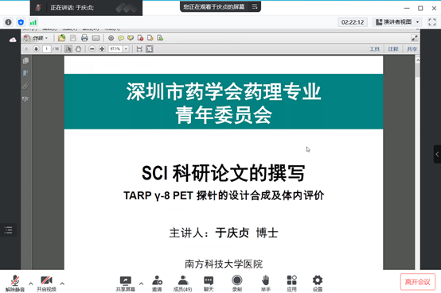Open the share screen option
The width and height of the screenshot is (441, 293).
(x=126, y=283)
